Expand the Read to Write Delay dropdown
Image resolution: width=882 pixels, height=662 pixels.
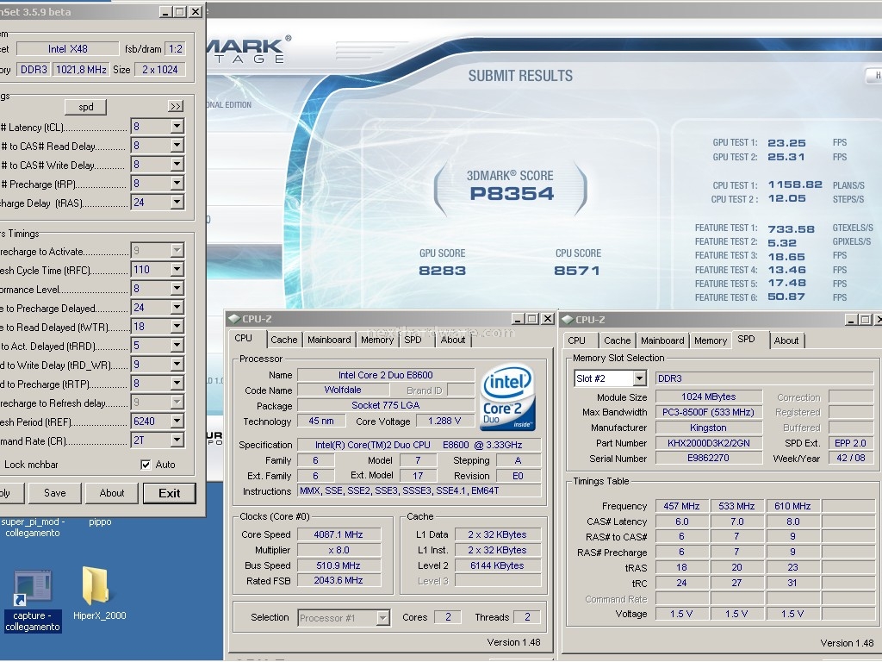177,365
